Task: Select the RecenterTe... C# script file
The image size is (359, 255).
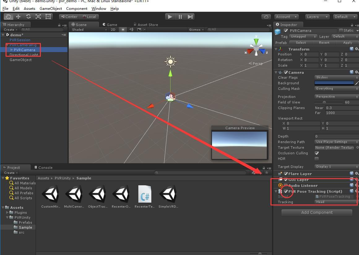Action: point(145,194)
